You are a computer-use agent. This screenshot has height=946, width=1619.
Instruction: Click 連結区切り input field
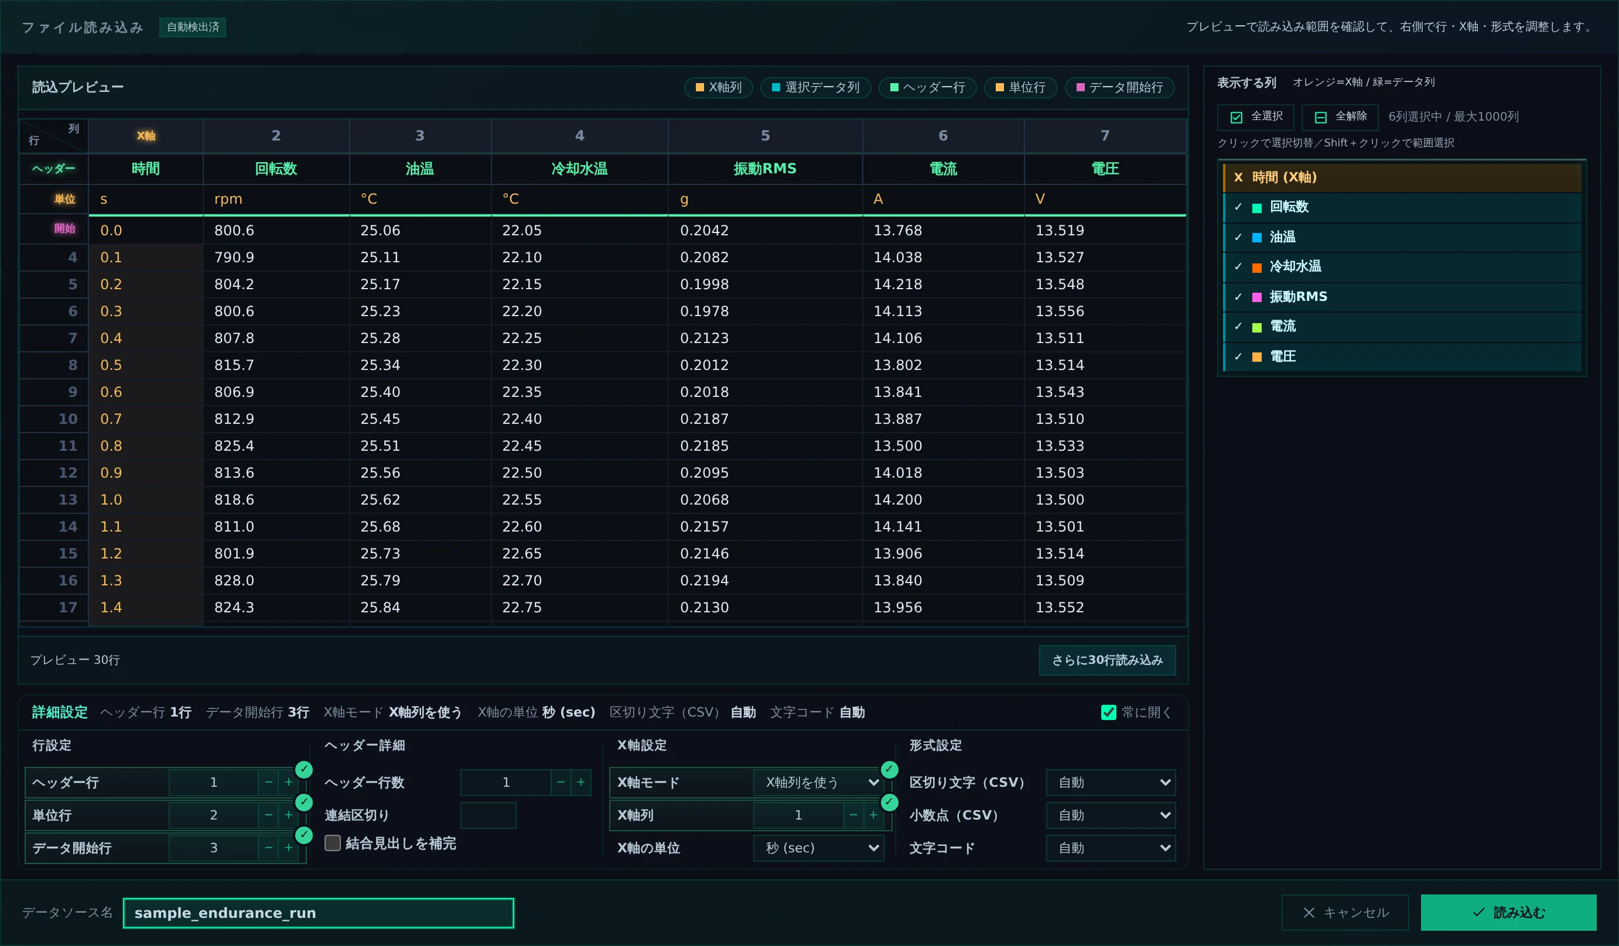coord(489,815)
